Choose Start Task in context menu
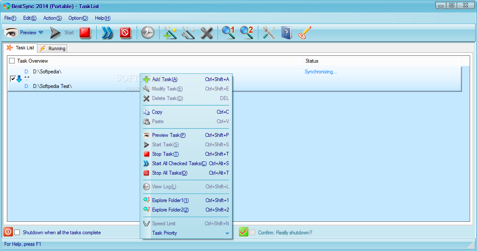 pyautogui.click(x=186, y=144)
